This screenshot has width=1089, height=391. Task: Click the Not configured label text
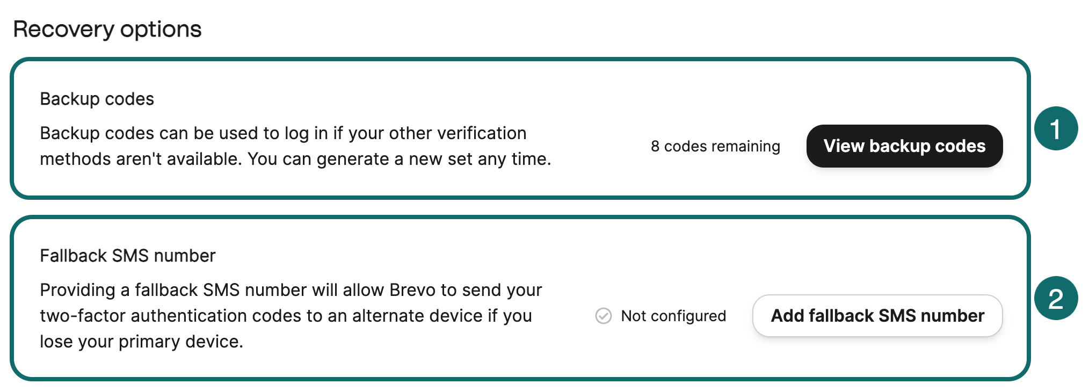[672, 316]
